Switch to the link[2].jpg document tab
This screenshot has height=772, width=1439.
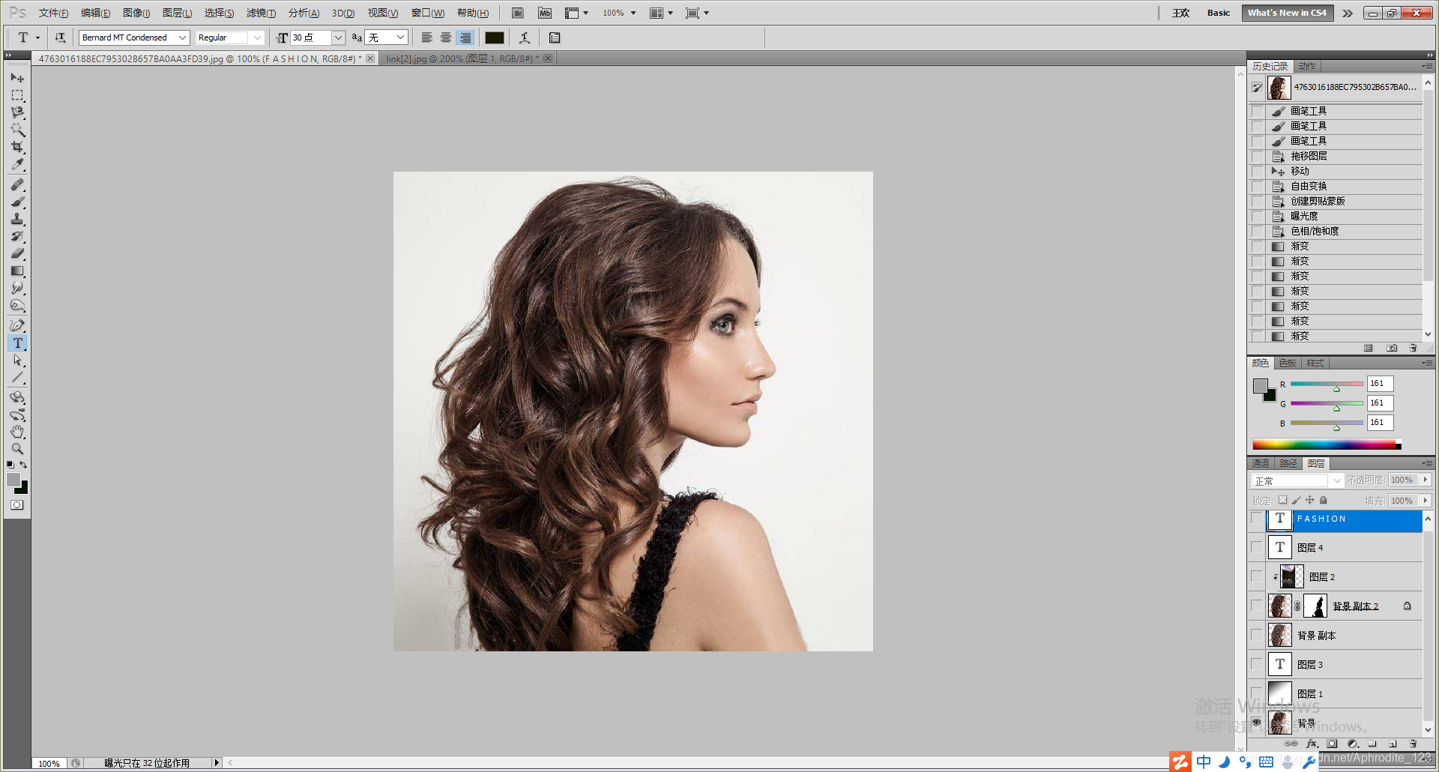[461, 58]
